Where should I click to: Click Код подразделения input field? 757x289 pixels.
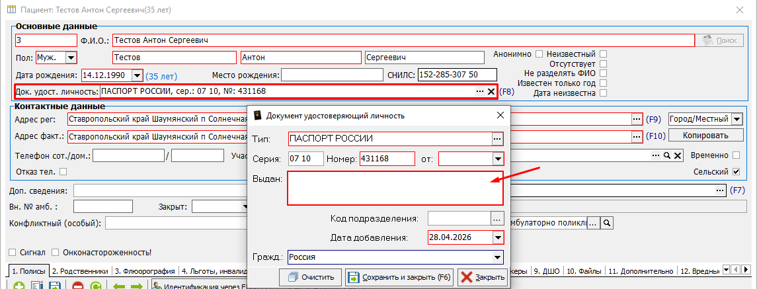[x=459, y=219]
